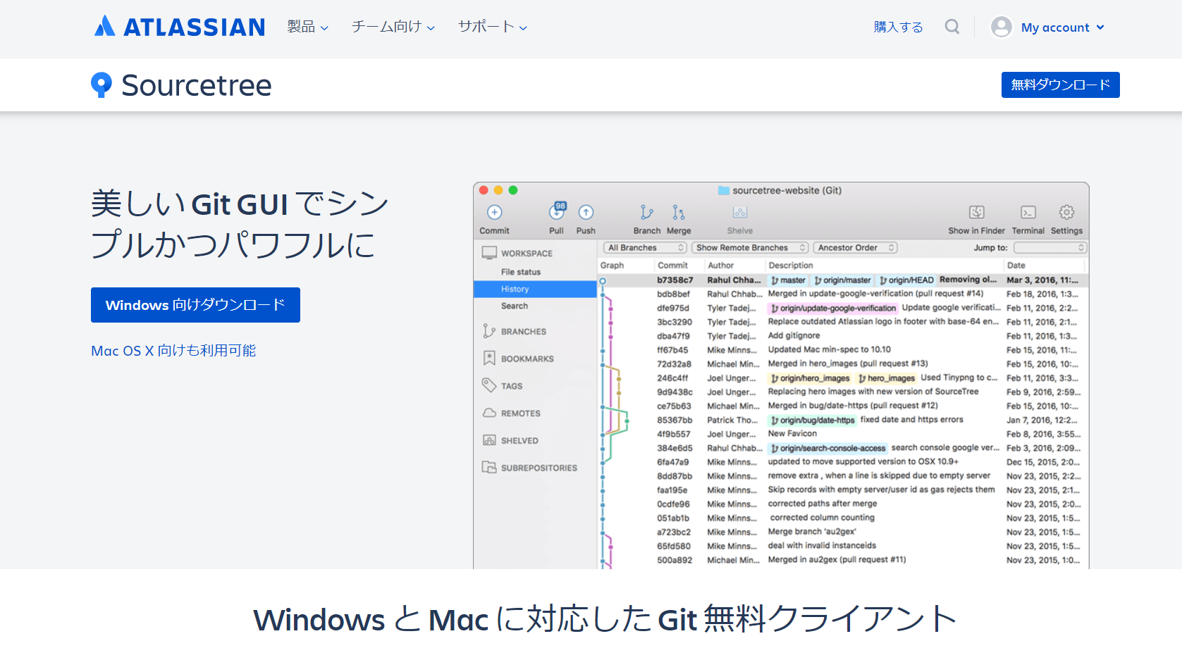Open the All Branches dropdown

pos(645,248)
